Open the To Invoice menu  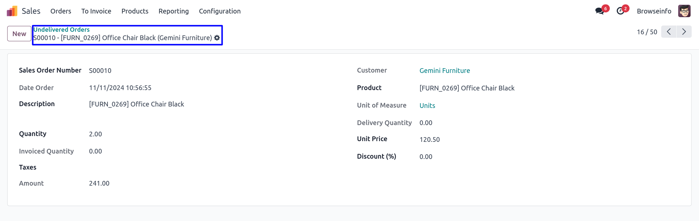(96, 11)
